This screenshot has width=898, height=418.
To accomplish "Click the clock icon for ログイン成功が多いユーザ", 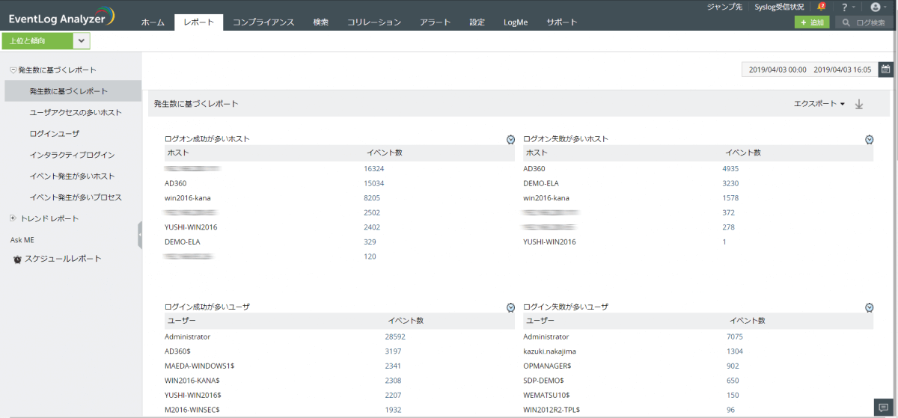I will coord(510,307).
